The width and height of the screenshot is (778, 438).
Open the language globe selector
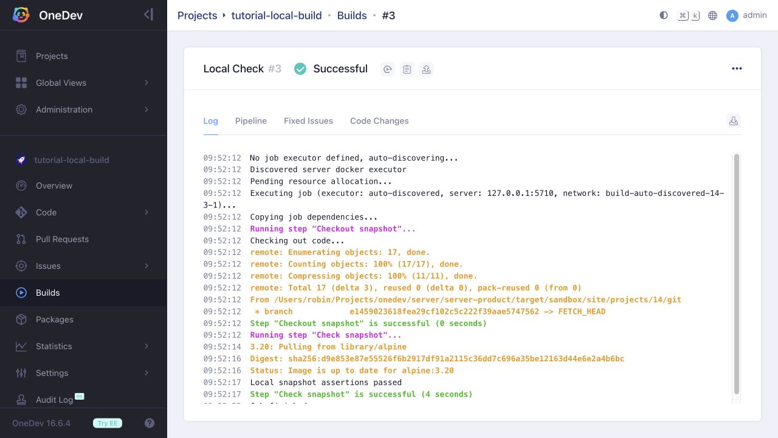pos(713,16)
